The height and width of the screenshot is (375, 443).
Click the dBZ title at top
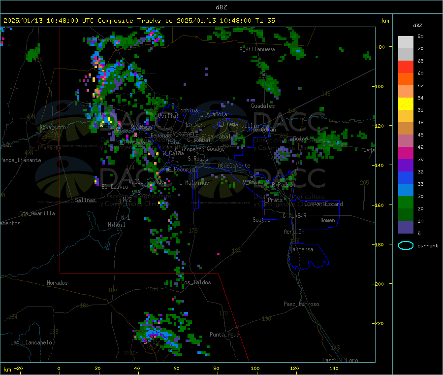(221, 7)
